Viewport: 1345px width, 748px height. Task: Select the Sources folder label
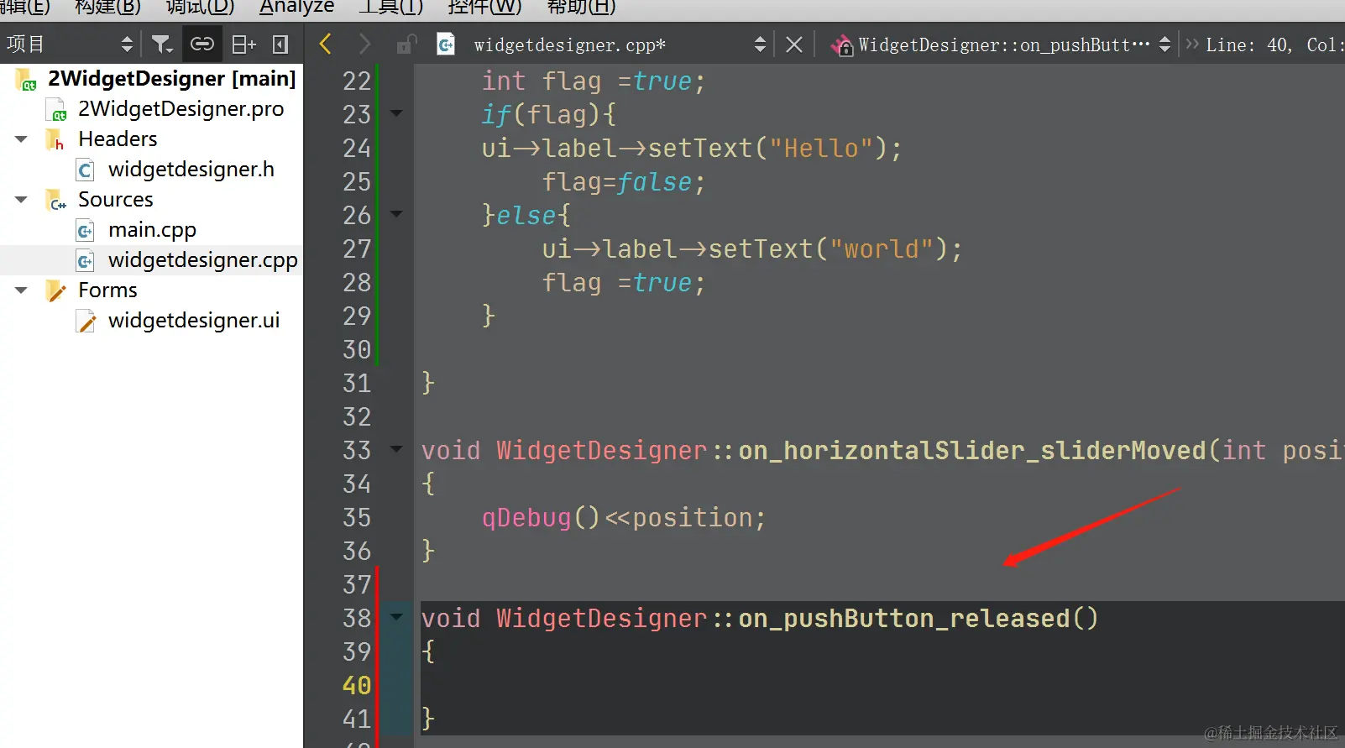point(116,199)
